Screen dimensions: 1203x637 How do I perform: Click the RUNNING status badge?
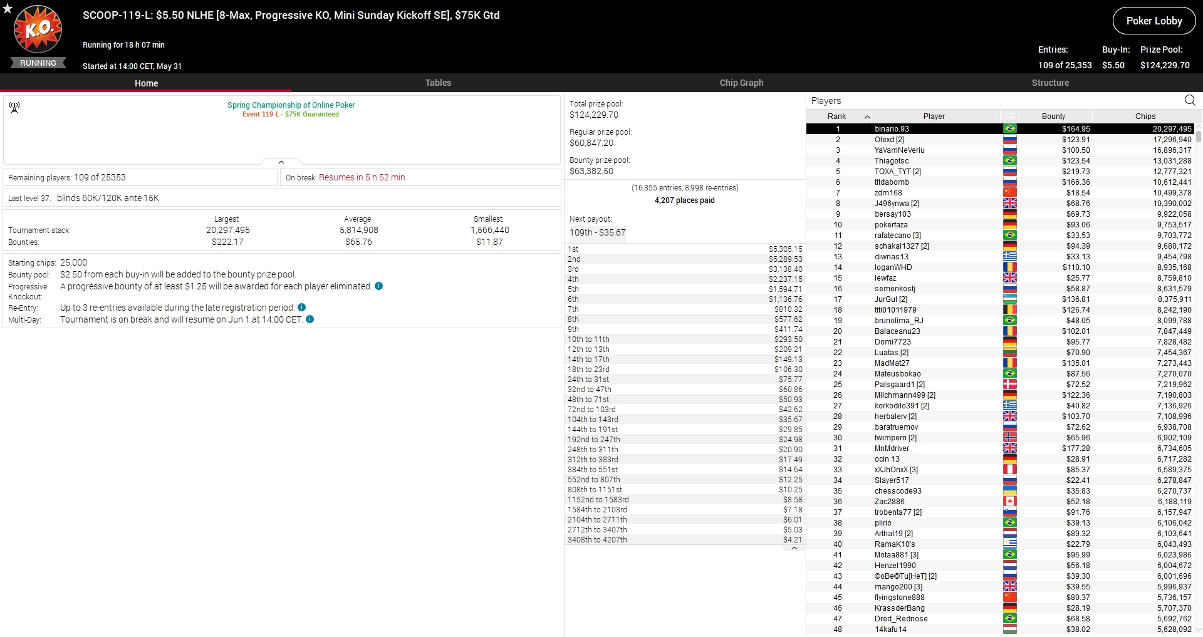point(38,63)
